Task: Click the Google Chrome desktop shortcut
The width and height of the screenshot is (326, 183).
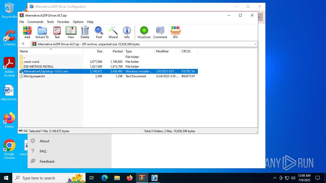Action: tap(9, 149)
